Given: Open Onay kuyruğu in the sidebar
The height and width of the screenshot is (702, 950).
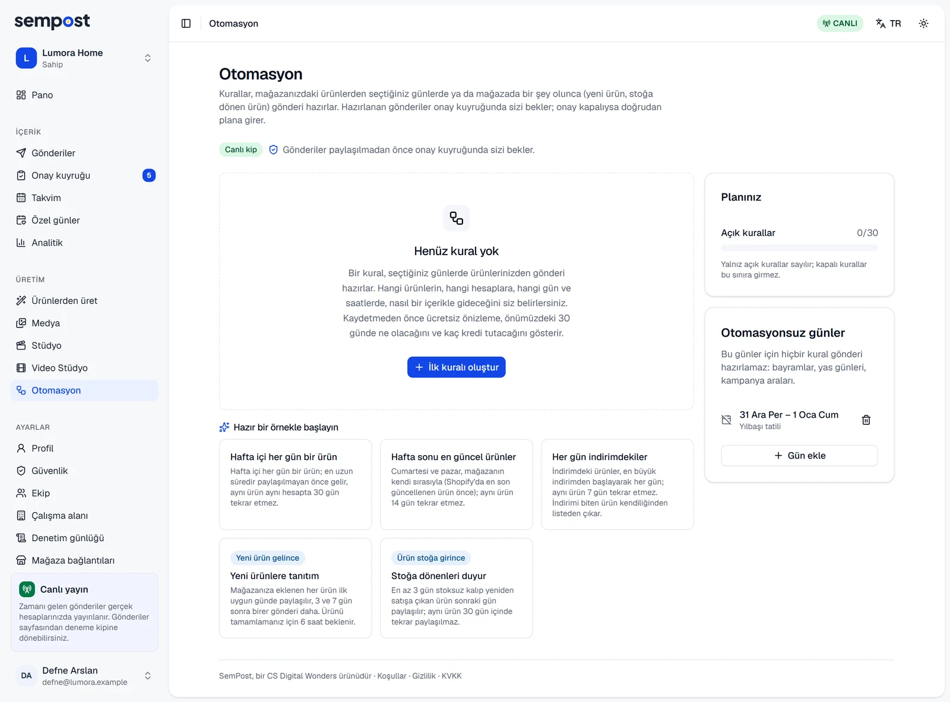Looking at the screenshot, I should (x=84, y=175).
